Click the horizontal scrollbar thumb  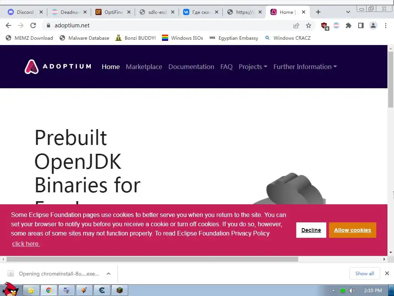pyautogui.click(x=152, y=259)
